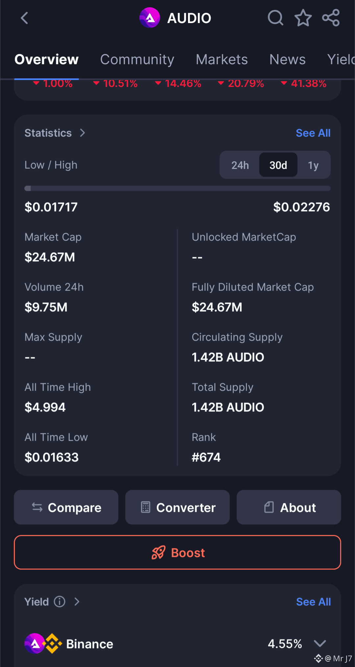Expand Statistics with chevron arrow
Image resolution: width=355 pixels, height=667 pixels.
coord(83,133)
